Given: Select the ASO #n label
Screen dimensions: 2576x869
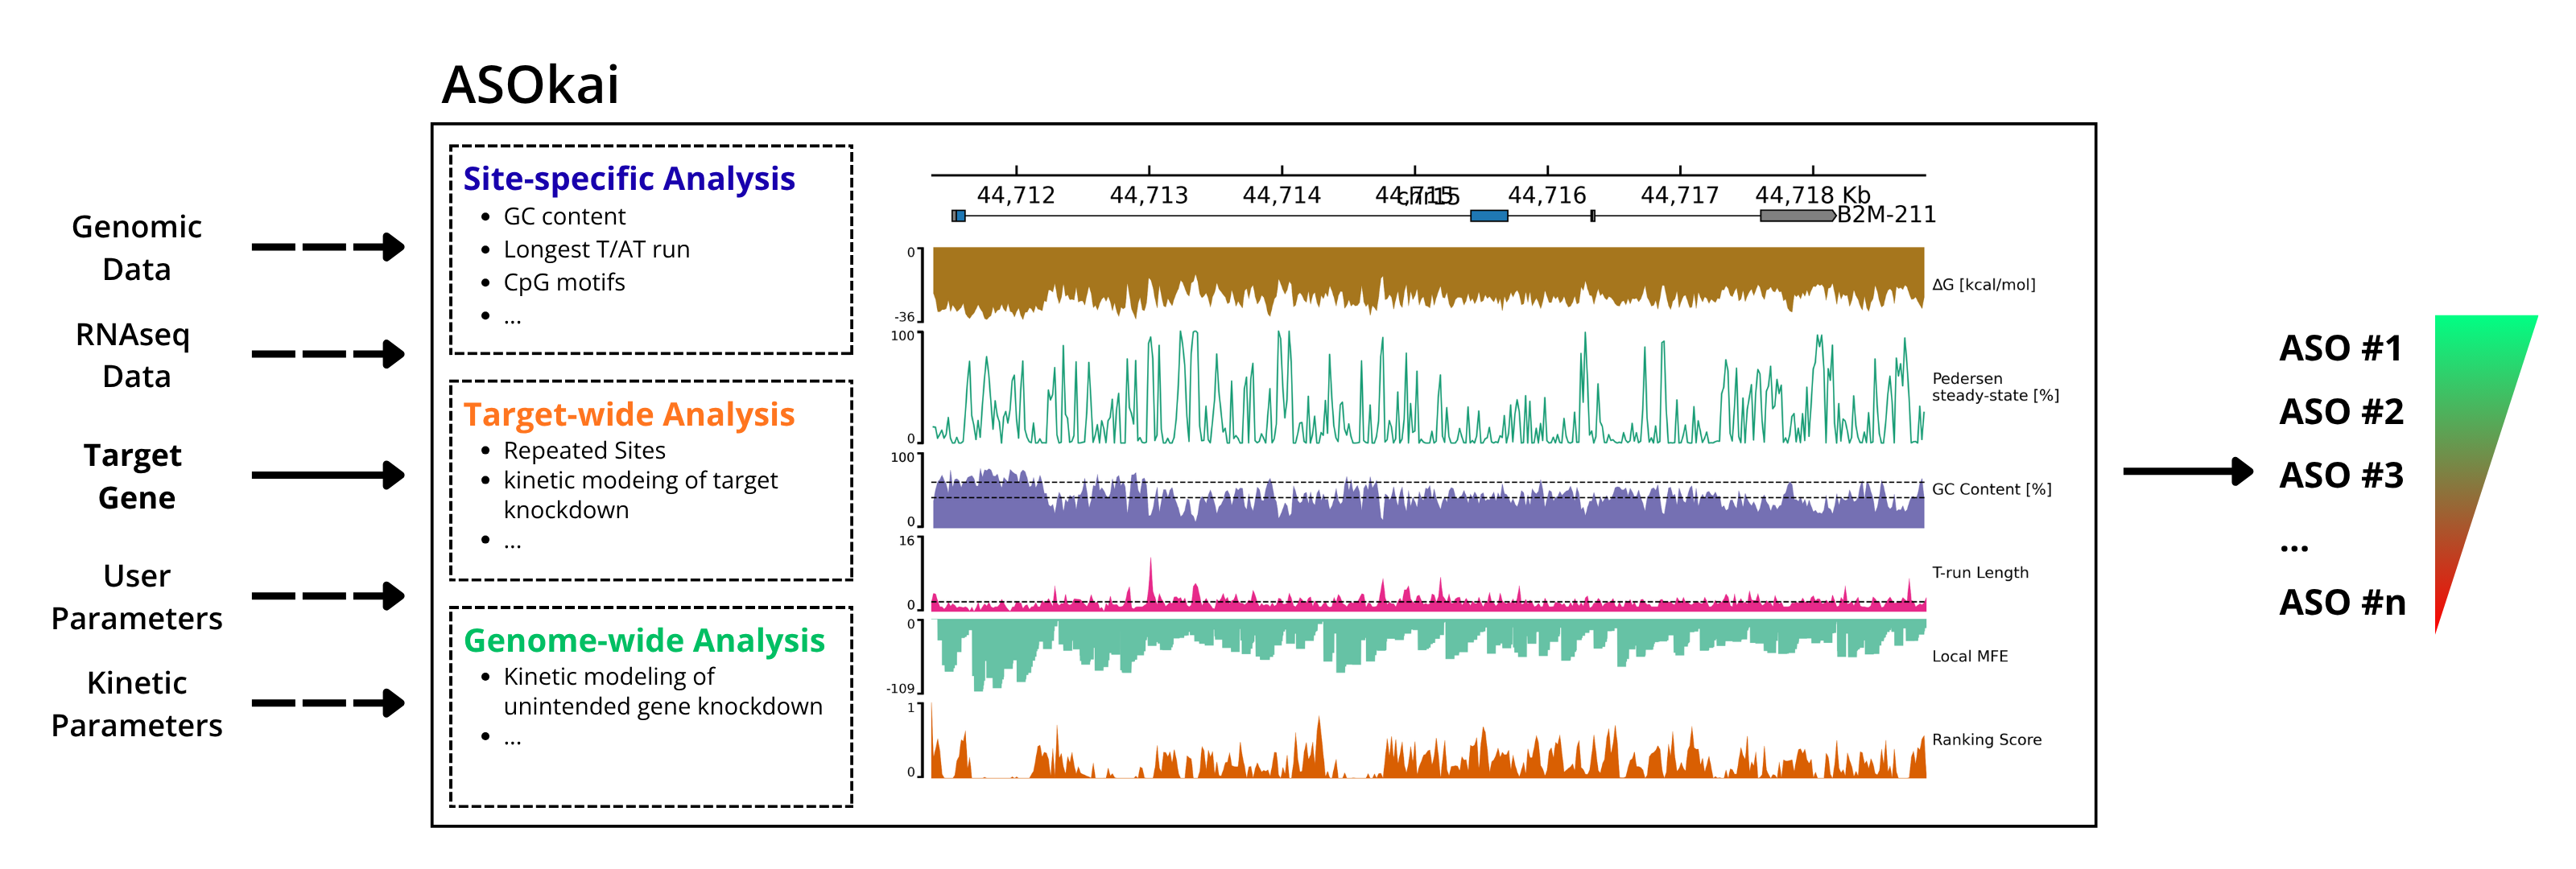Looking at the screenshot, I should 2342,603.
